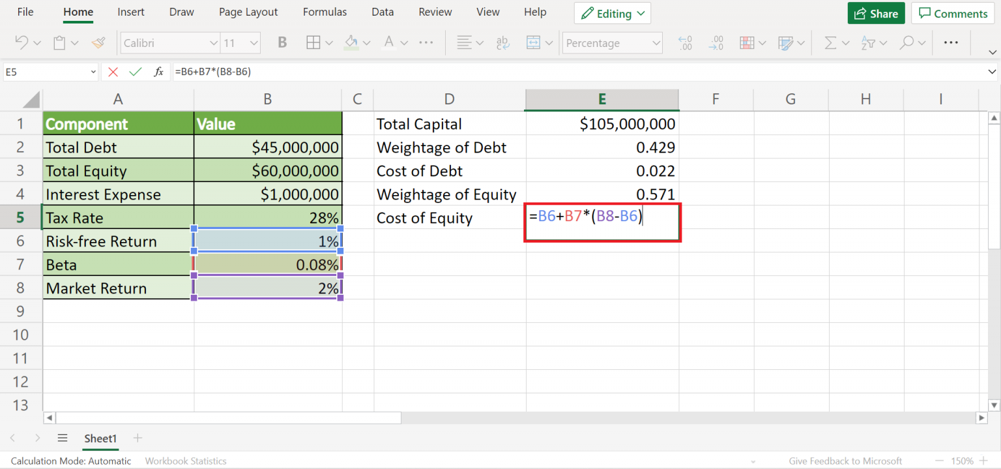This screenshot has width=1001, height=469.
Task: Click the Format Painter brush icon
Action: point(98,43)
